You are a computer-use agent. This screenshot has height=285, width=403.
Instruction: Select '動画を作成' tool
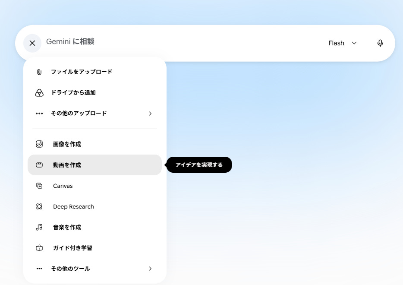click(67, 165)
